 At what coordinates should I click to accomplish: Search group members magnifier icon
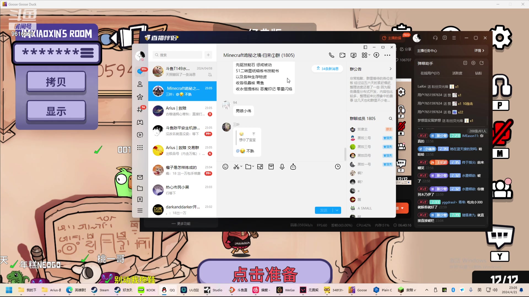click(x=390, y=119)
